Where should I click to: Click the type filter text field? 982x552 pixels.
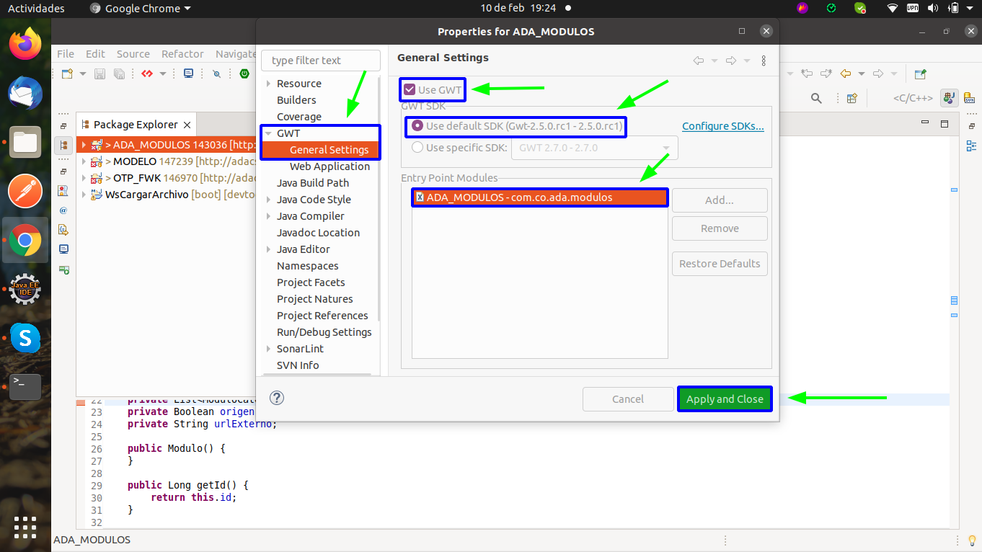(320, 61)
